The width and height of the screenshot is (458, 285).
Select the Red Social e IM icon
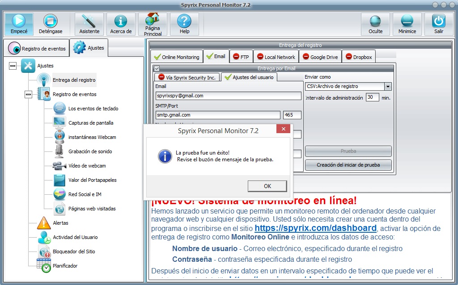59,194
